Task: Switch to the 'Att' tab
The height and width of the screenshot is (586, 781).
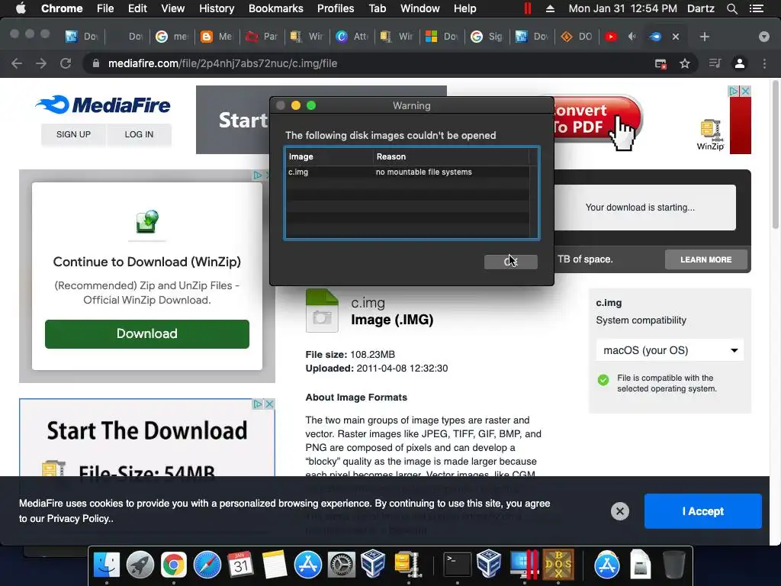Action: (352, 37)
